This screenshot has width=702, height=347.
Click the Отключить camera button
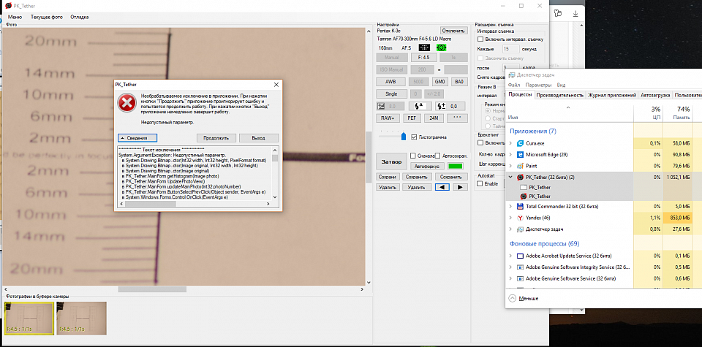pyautogui.click(x=454, y=31)
